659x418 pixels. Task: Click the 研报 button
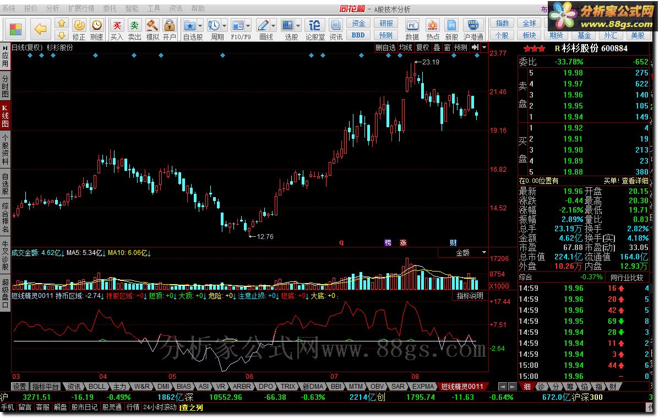(x=386, y=23)
